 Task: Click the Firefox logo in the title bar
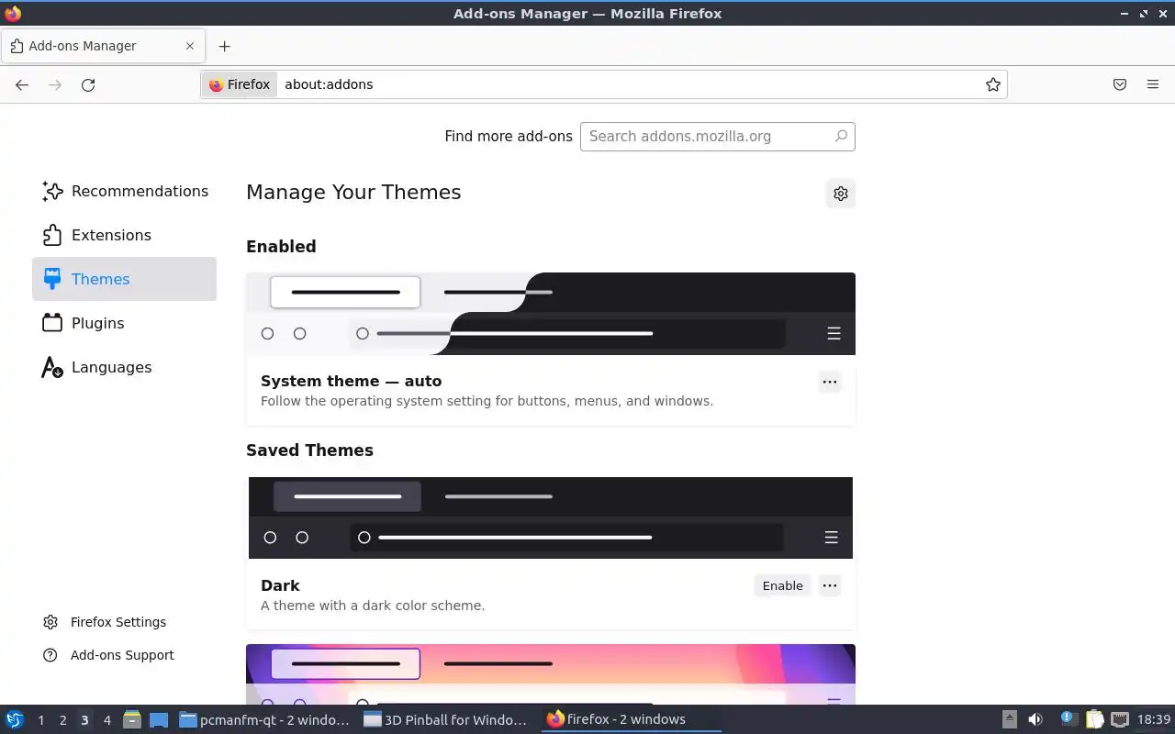13,13
